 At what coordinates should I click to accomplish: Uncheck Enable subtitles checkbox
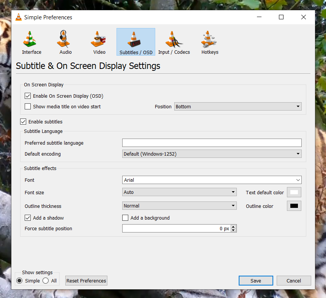coord(23,122)
